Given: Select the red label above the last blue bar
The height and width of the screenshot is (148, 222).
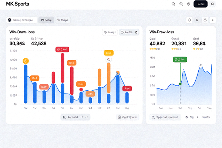Looking at the screenshot, I should 127,88.
